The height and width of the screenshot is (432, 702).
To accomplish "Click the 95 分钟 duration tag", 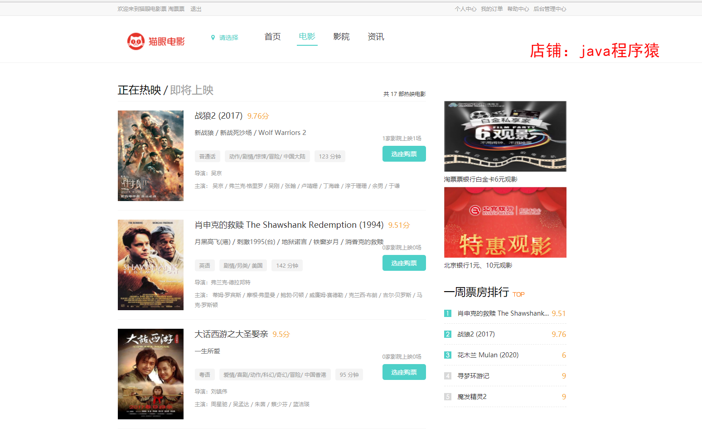I will pyautogui.click(x=349, y=374).
